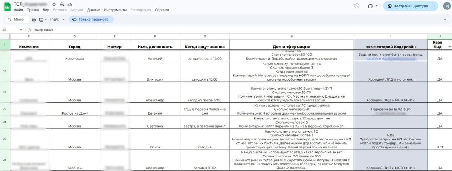Click the НДЗ tender comment cell
Screen dimensions: 452x171
click(391, 139)
